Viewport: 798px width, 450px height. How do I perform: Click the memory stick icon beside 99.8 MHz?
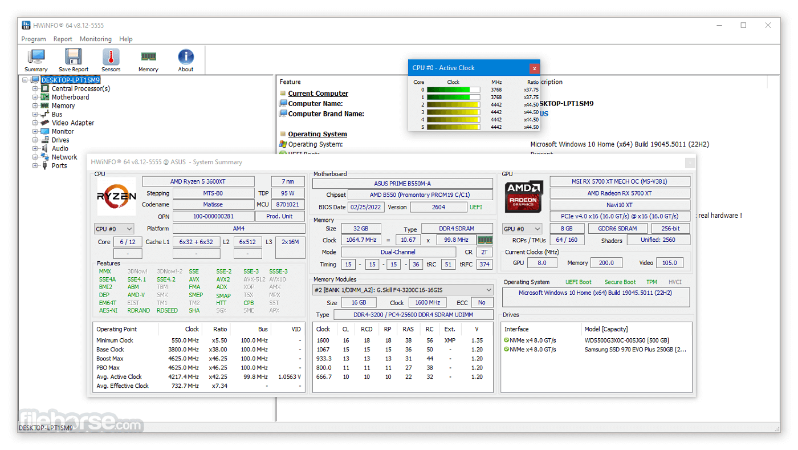tap(485, 240)
